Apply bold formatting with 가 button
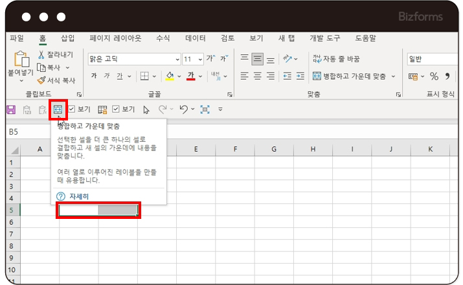 pyautogui.click(x=94, y=76)
